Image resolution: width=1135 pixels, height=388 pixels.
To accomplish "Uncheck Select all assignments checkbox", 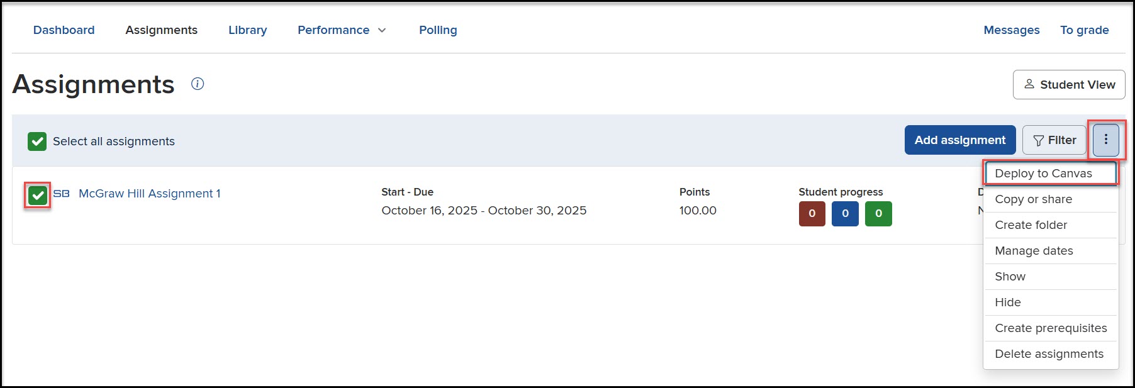I will [37, 141].
